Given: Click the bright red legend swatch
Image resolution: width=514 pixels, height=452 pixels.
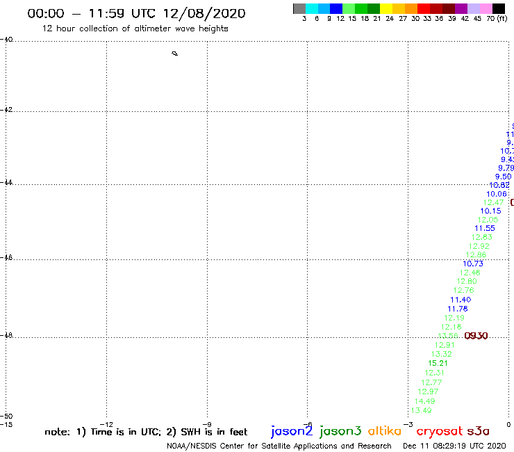Looking at the screenshot, I should [424, 8].
